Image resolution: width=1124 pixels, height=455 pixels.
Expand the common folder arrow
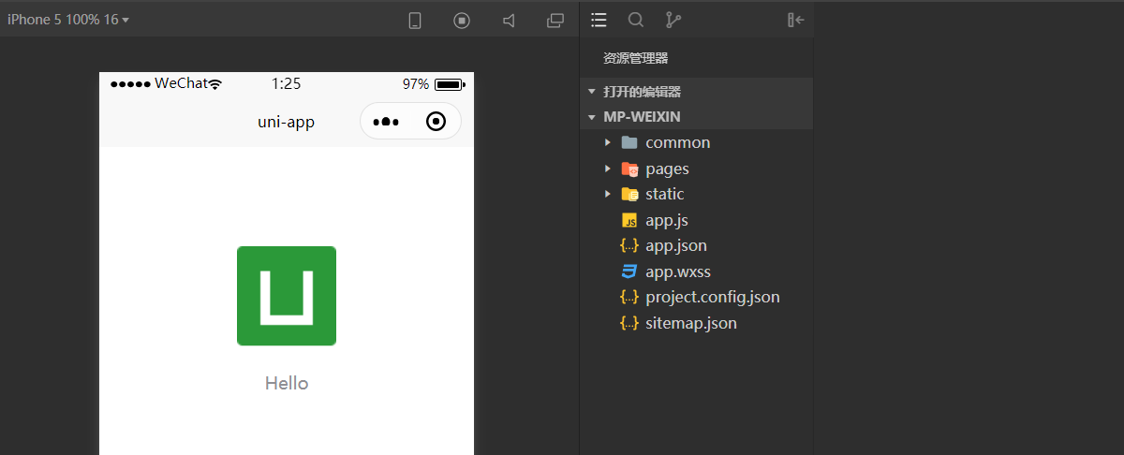pyautogui.click(x=608, y=142)
